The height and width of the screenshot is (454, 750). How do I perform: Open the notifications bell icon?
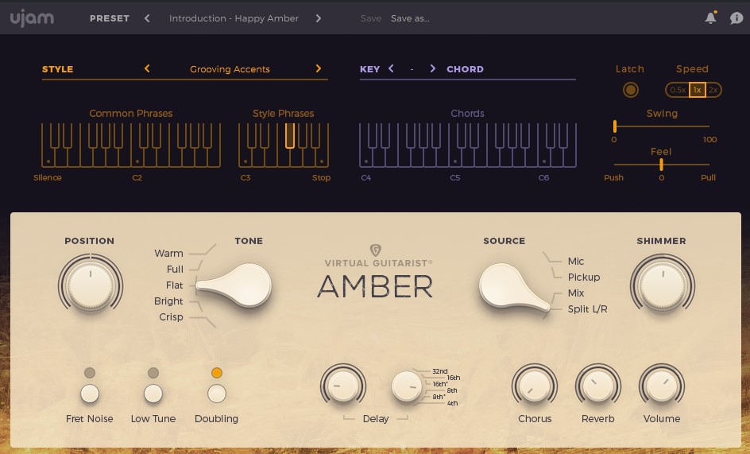(710, 18)
